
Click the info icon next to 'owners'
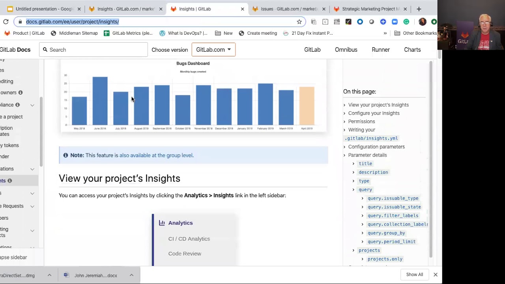pyautogui.click(x=21, y=93)
